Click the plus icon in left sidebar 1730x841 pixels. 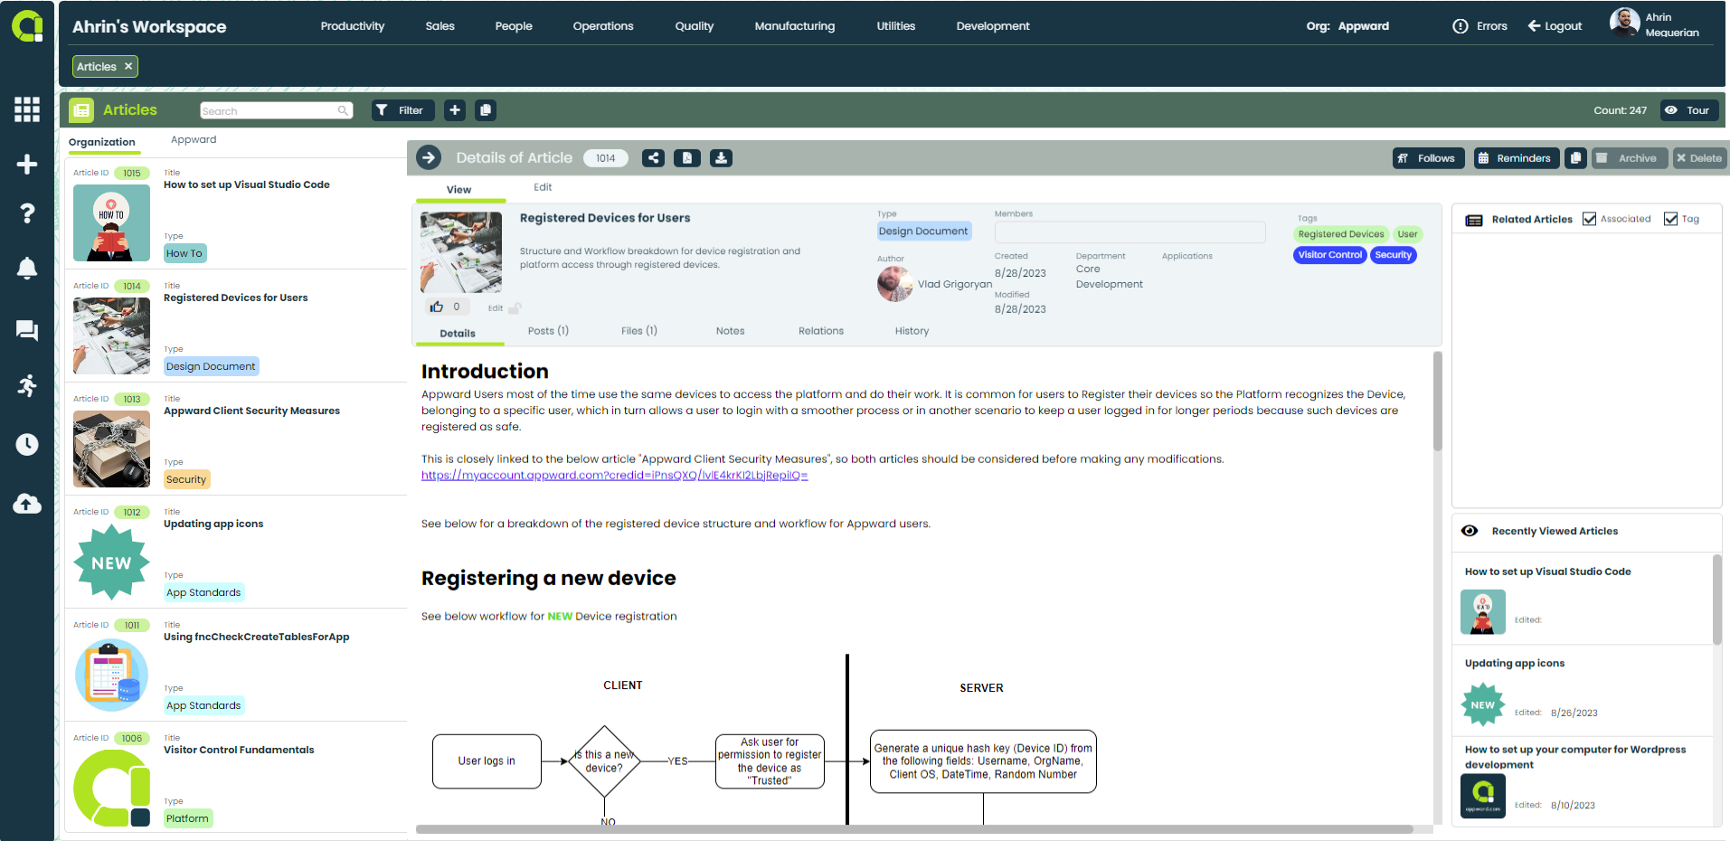coord(27,165)
